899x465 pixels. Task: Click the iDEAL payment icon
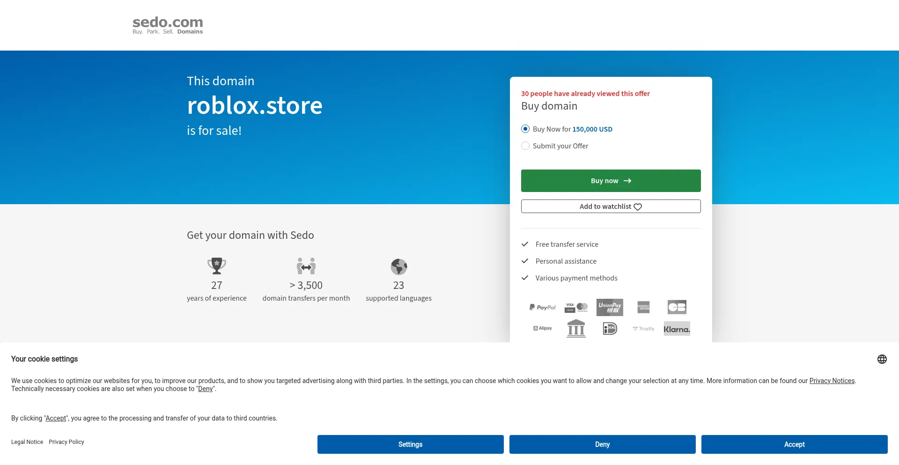(x=610, y=328)
